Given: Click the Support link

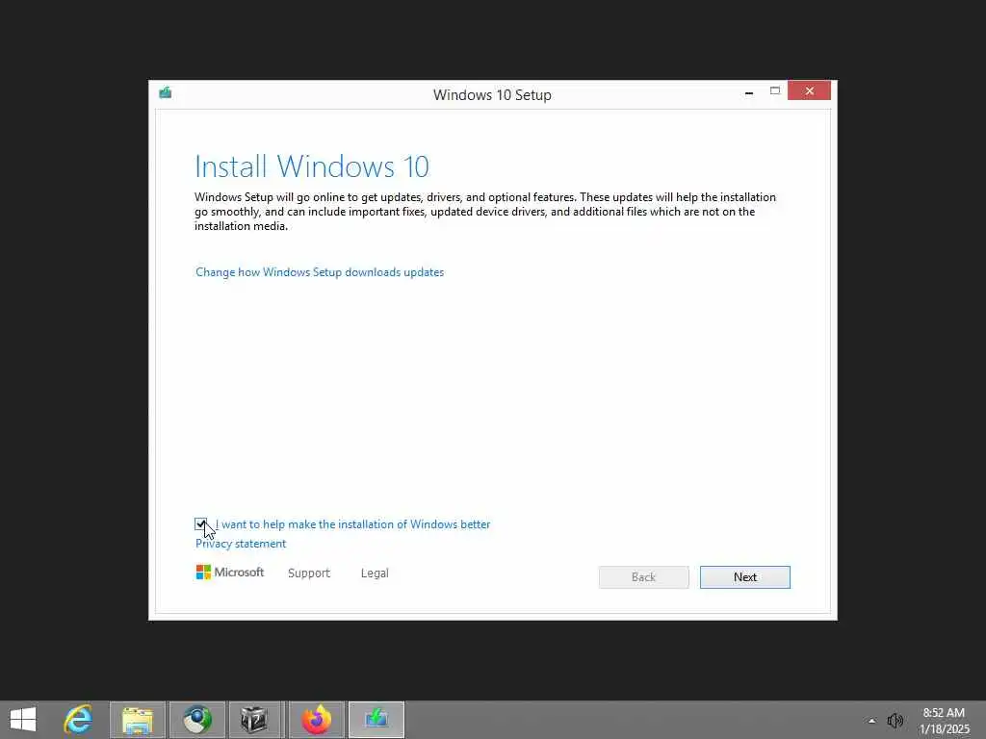Looking at the screenshot, I should (x=309, y=573).
